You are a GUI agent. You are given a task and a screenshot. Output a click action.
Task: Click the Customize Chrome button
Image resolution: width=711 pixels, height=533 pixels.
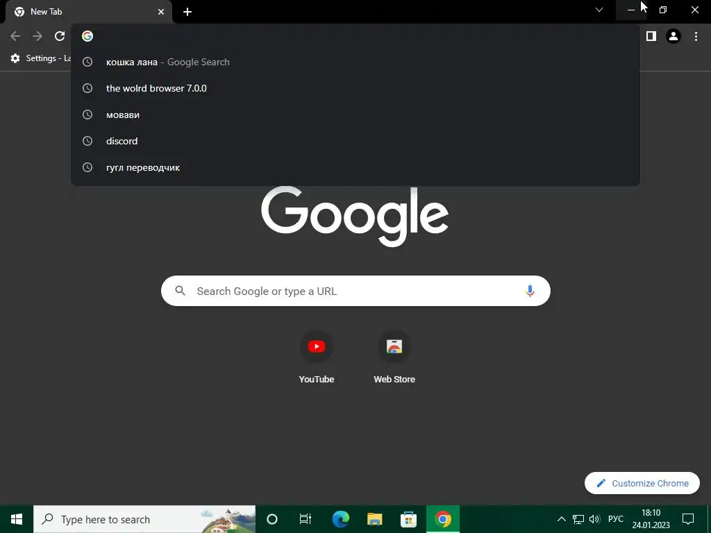pyautogui.click(x=642, y=483)
